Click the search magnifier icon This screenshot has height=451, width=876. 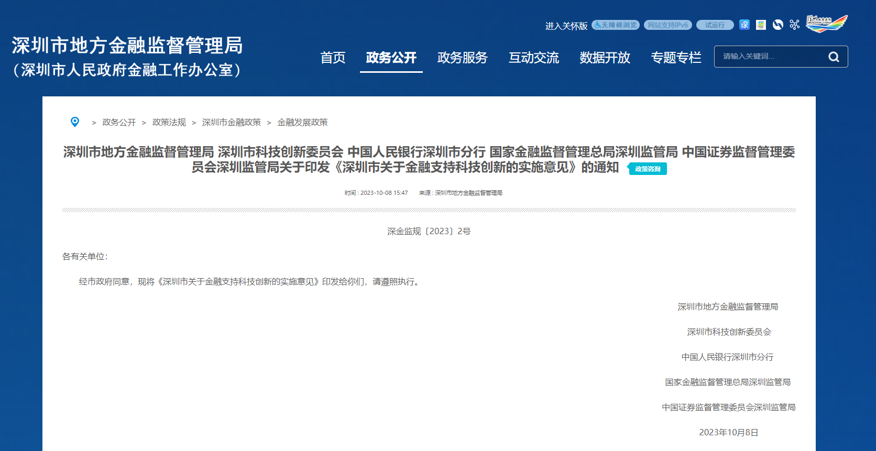pos(834,57)
